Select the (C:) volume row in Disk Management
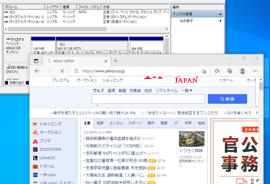 click(x=86, y=12)
